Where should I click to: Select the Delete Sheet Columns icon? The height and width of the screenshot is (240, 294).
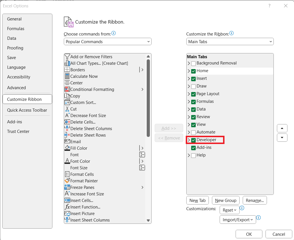point(67,129)
